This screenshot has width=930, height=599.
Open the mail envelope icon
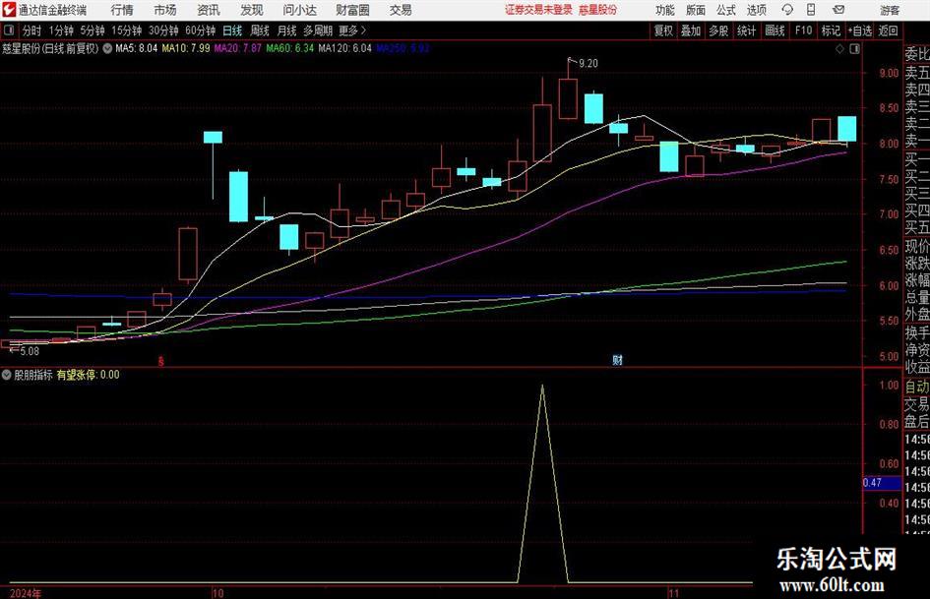click(838, 10)
